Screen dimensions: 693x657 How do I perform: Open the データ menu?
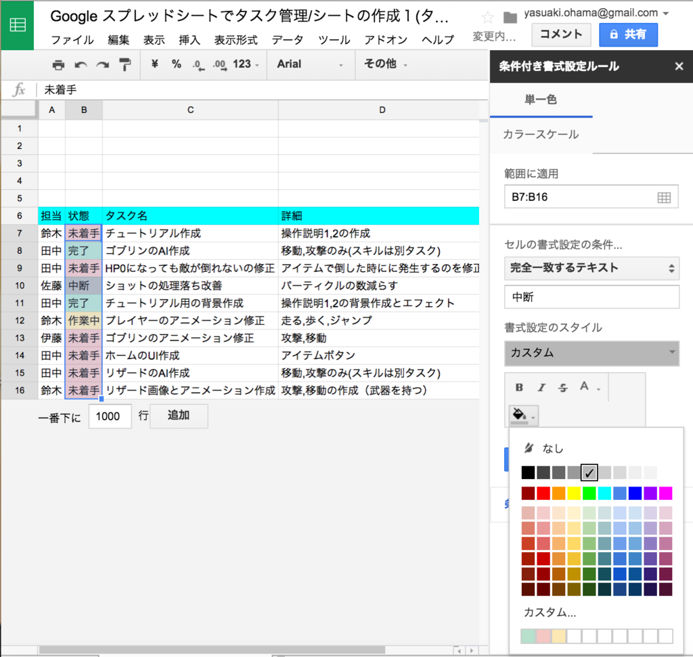tap(288, 40)
